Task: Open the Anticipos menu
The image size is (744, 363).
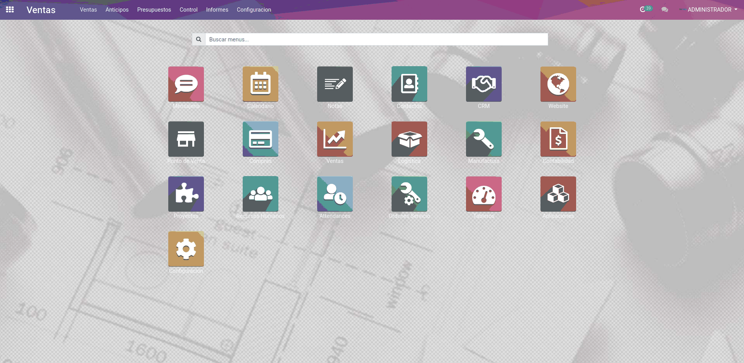Action: [117, 10]
